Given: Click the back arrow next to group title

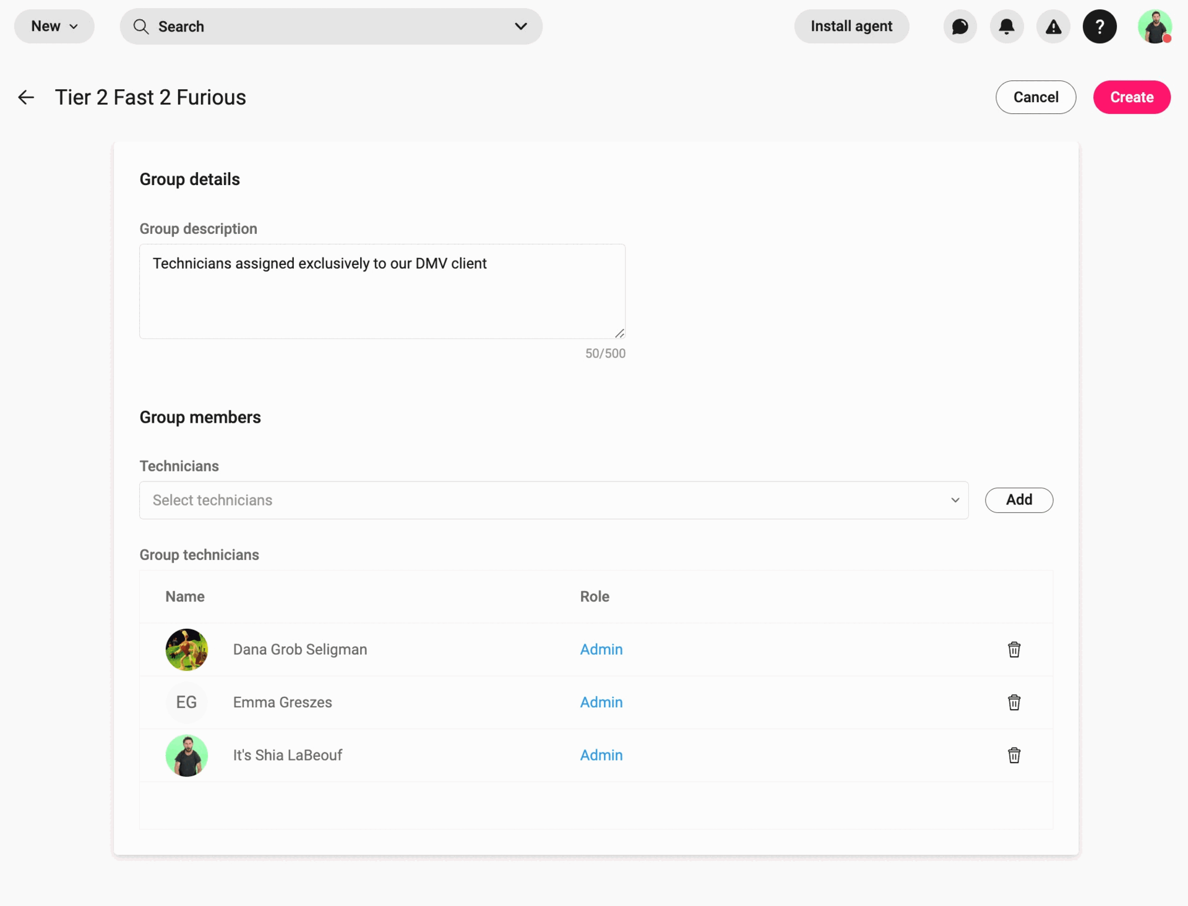Looking at the screenshot, I should 26,97.
